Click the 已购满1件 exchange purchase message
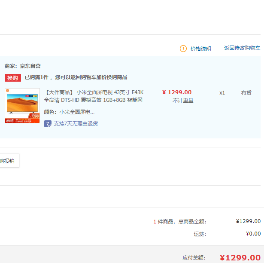The image size is (264, 263). coord(76,77)
